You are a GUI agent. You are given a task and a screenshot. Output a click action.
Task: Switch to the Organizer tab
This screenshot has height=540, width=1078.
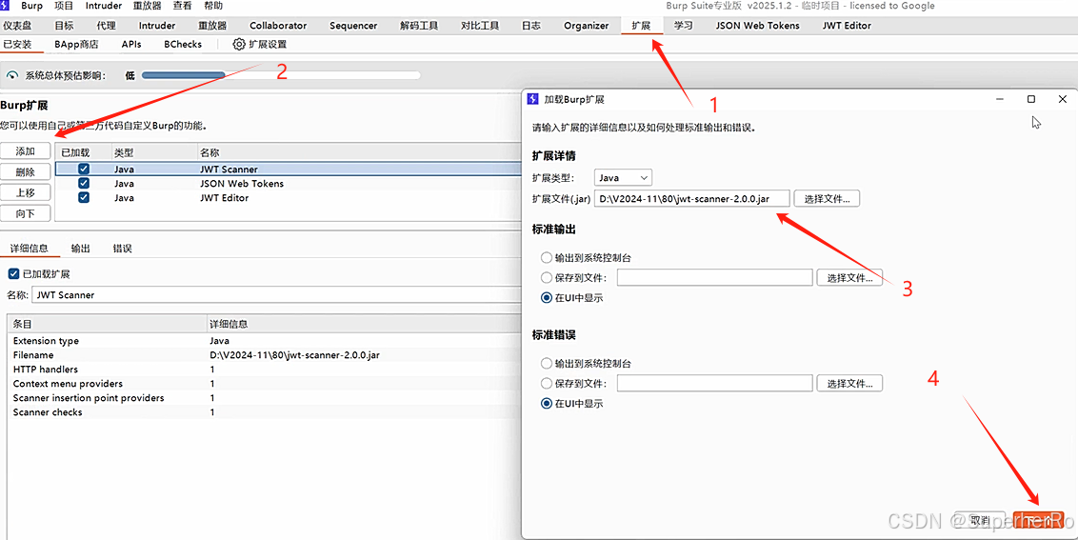587,26
